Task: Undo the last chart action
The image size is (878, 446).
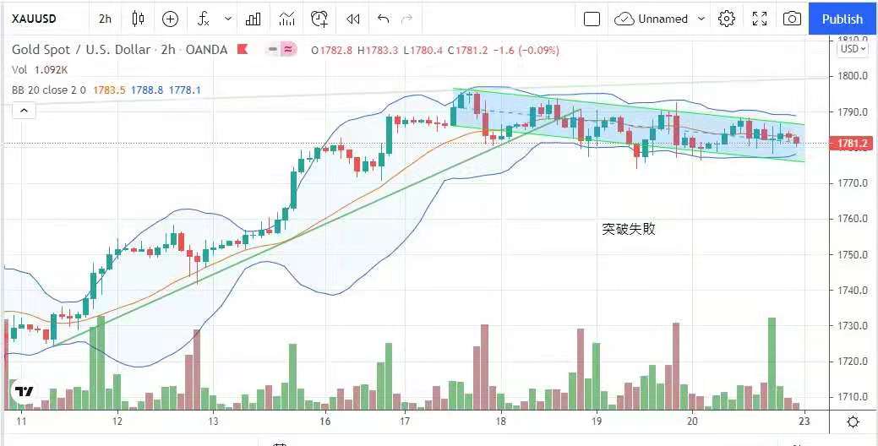Action: 384,19
